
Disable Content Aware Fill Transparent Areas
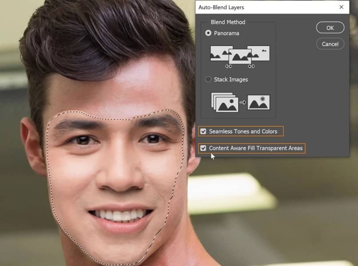tap(203, 148)
